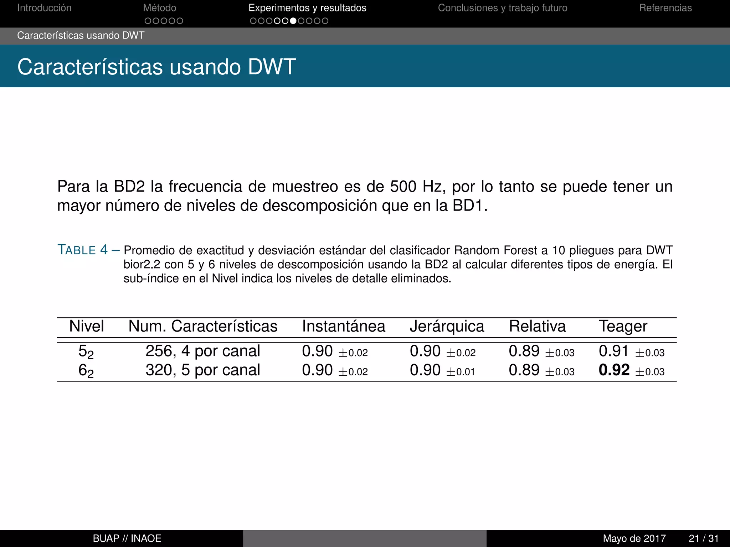Click the '320, 5 por canal' cell
This screenshot has width=730, height=547.
pos(203,370)
